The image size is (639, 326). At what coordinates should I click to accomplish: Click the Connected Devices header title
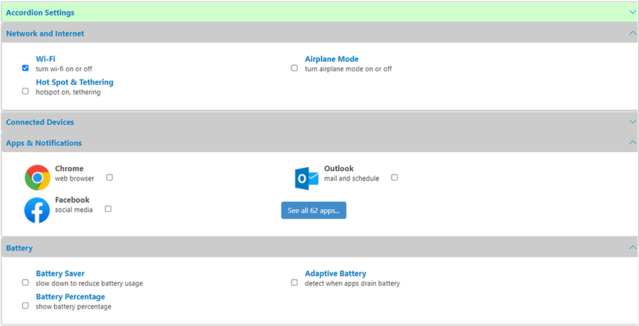click(x=40, y=122)
